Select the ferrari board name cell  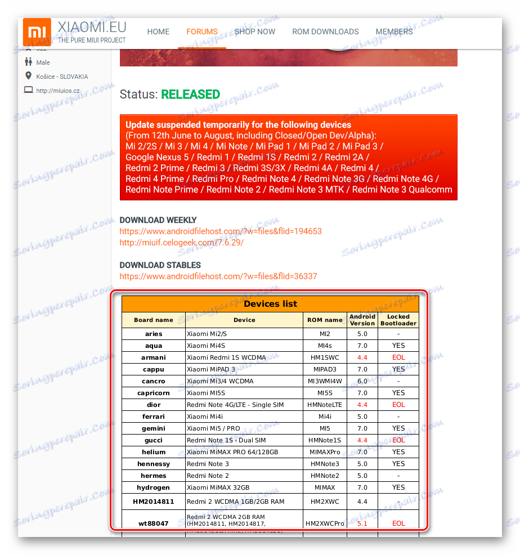(153, 417)
